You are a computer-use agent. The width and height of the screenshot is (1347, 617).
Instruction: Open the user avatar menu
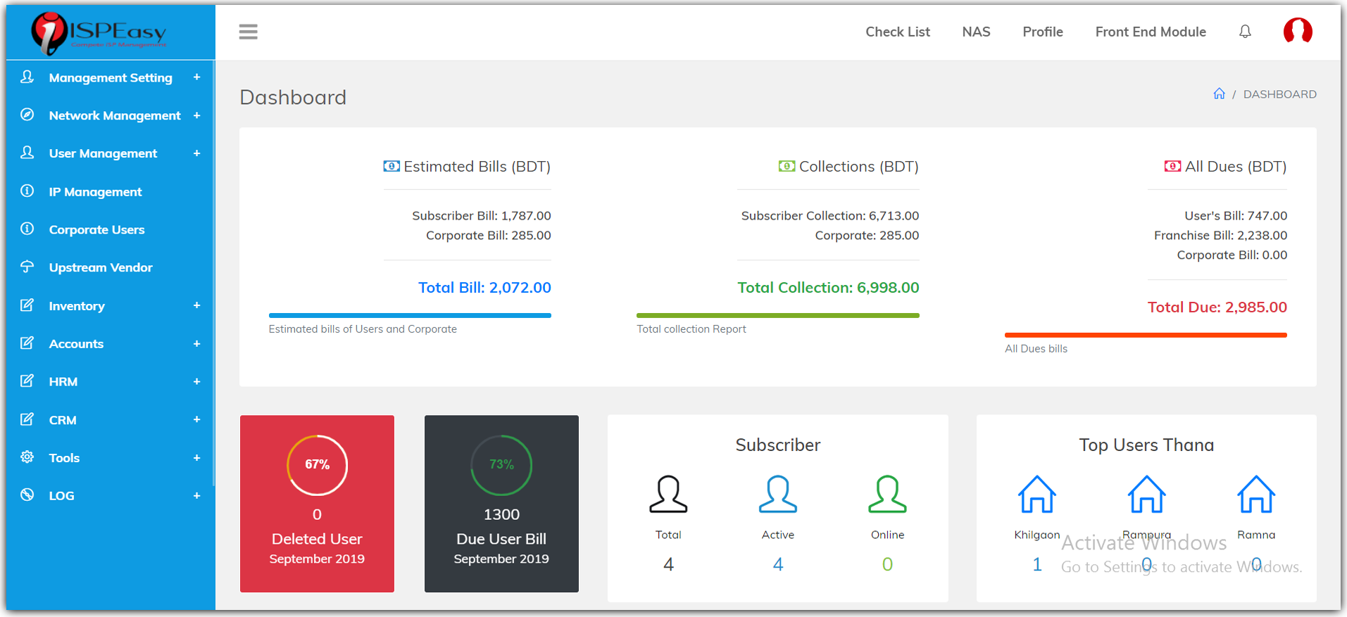click(1298, 31)
